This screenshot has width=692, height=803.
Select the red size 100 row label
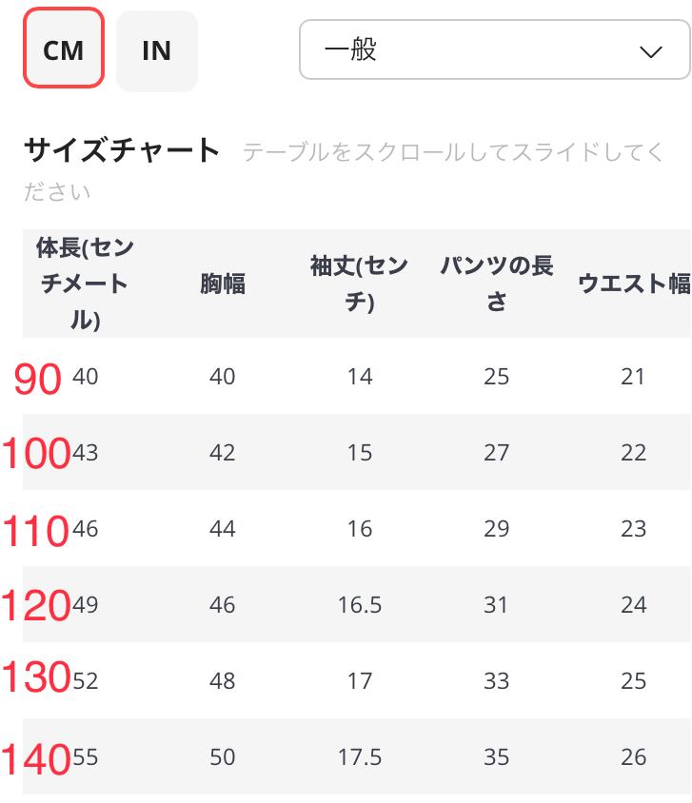click(x=36, y=453)
